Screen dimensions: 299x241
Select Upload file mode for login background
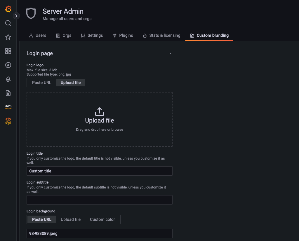point(71,219)
